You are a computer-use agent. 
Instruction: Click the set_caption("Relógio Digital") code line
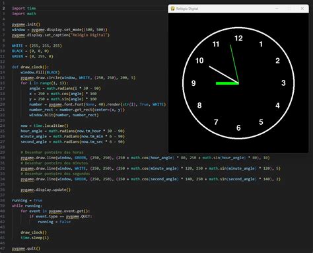(x=61, y=35)
